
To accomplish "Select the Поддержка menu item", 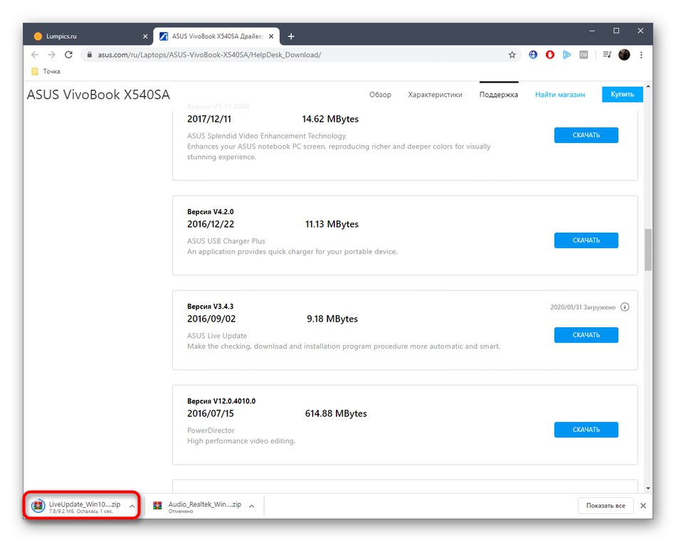I will click(498, 93).
